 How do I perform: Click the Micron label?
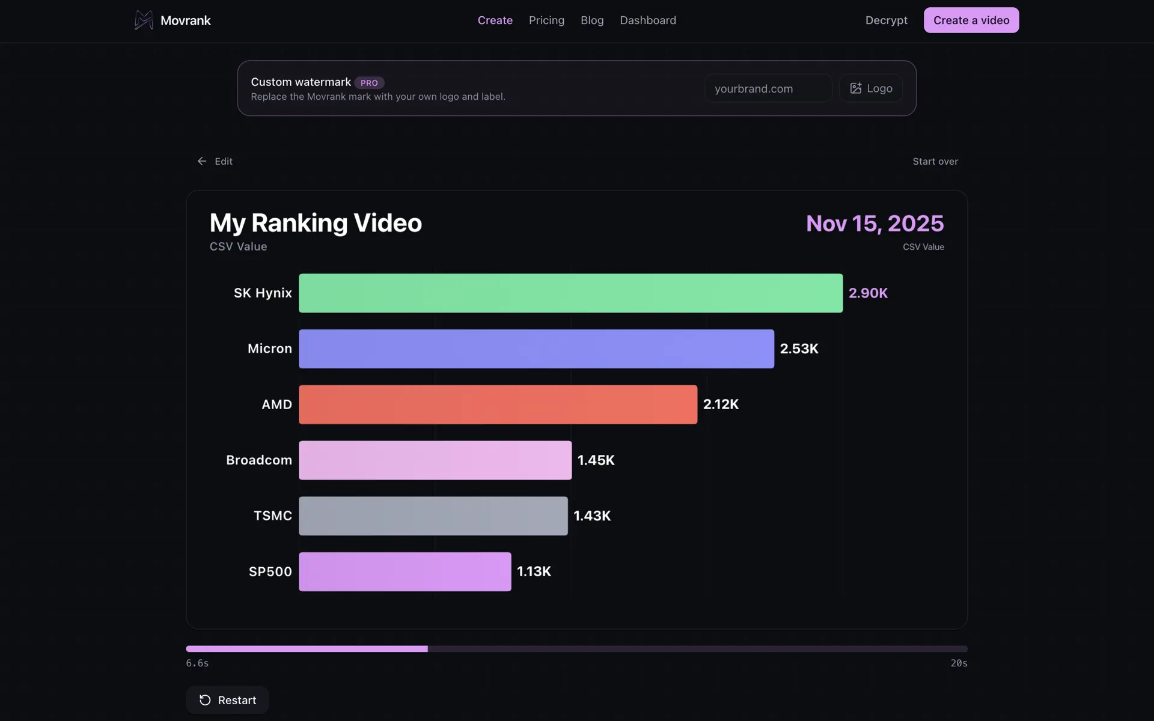coord(270,349)
